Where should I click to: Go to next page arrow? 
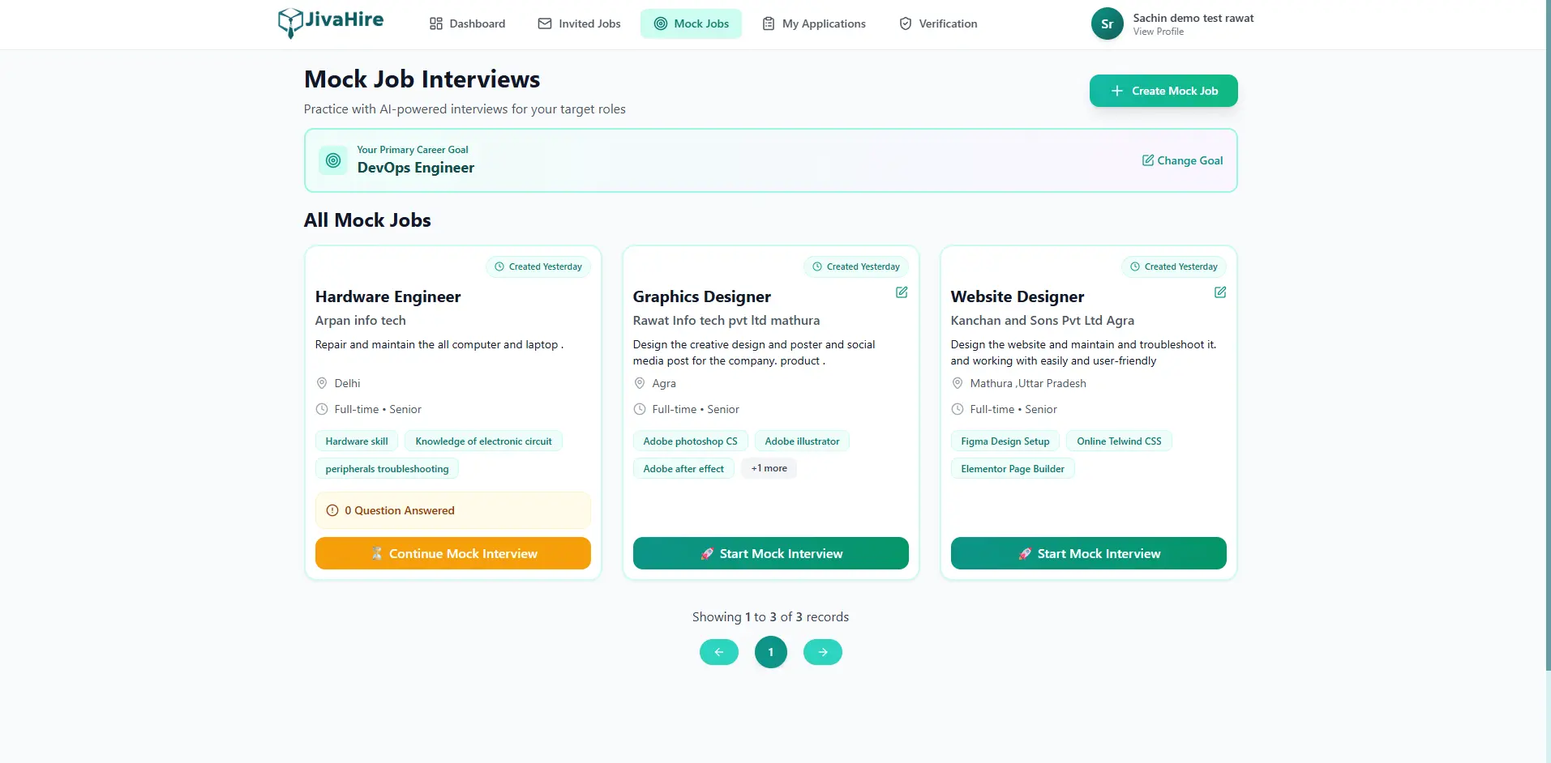coord(822,652)
